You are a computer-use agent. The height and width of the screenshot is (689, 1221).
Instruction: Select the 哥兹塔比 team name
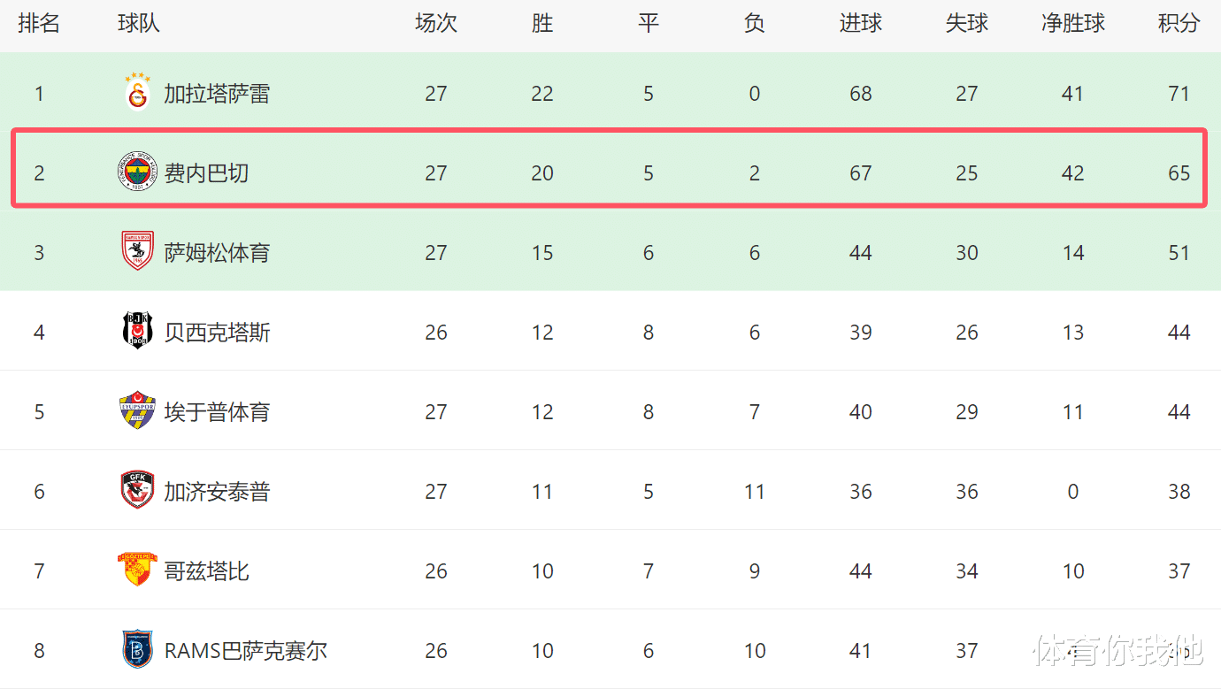pyautogui.click(x=206, y=571)
